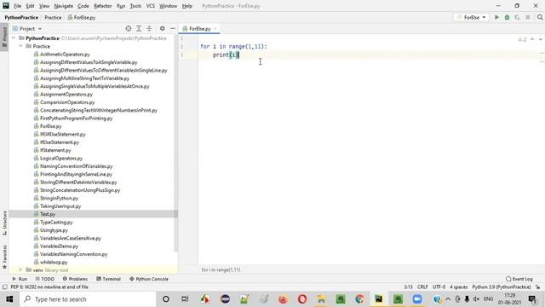Show hidden system tray icons chevron
Viewport: 545px width, 307px height.
(x=448, y=299)
